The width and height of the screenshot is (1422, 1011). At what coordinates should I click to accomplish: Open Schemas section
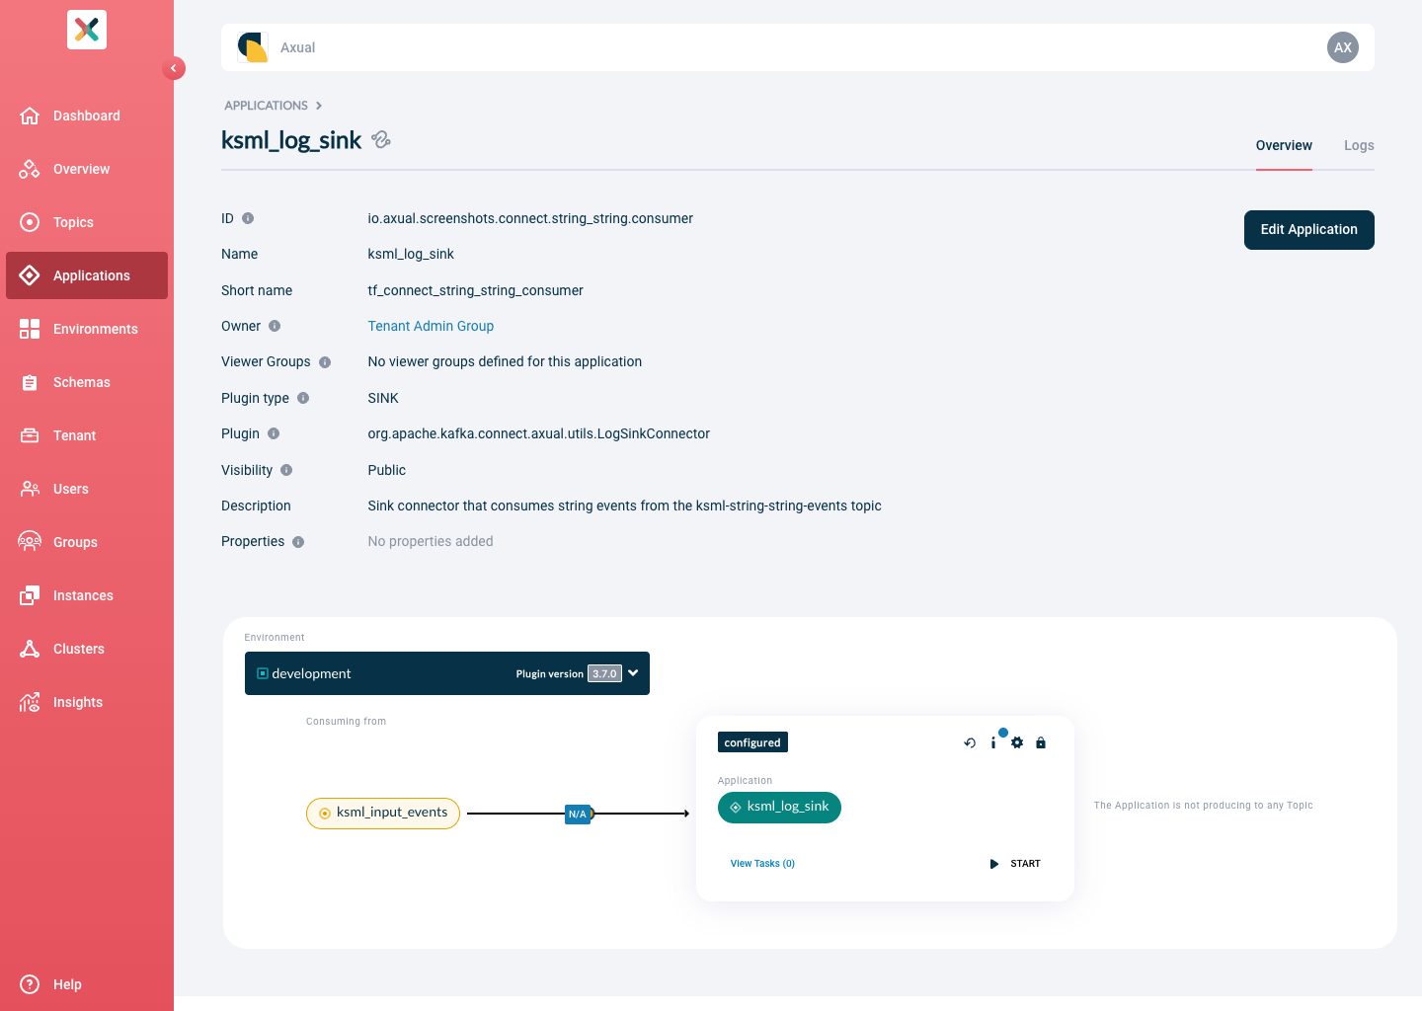point(87,382)
